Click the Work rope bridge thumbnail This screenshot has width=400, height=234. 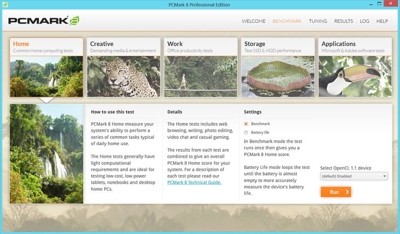click(201, 77)
